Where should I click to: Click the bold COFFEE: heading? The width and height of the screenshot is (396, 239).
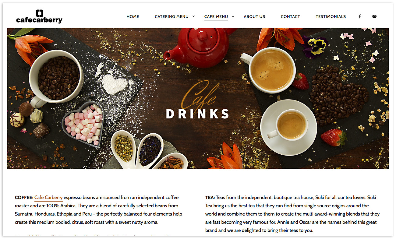[24, 198]
